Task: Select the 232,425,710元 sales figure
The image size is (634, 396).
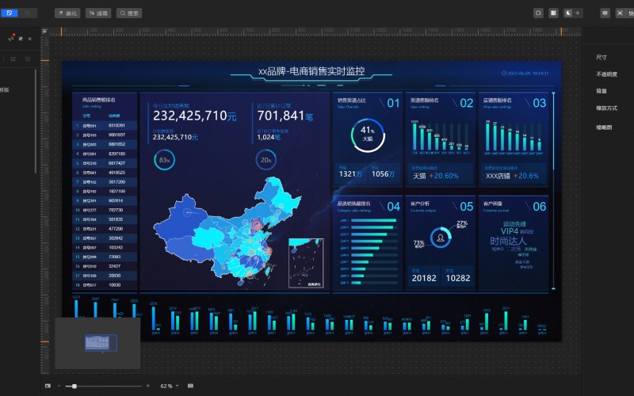Action: tap(194, 116)
